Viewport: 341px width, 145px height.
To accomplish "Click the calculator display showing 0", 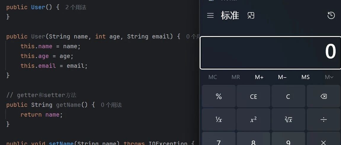I will click(x=270, y=53).
